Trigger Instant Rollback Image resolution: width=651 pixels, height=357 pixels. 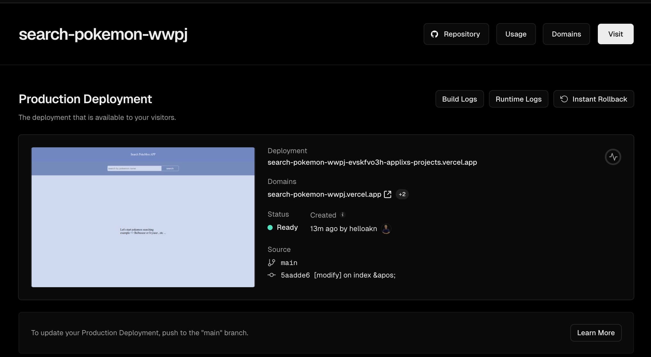pyautogui.click(x=593, y=99)
